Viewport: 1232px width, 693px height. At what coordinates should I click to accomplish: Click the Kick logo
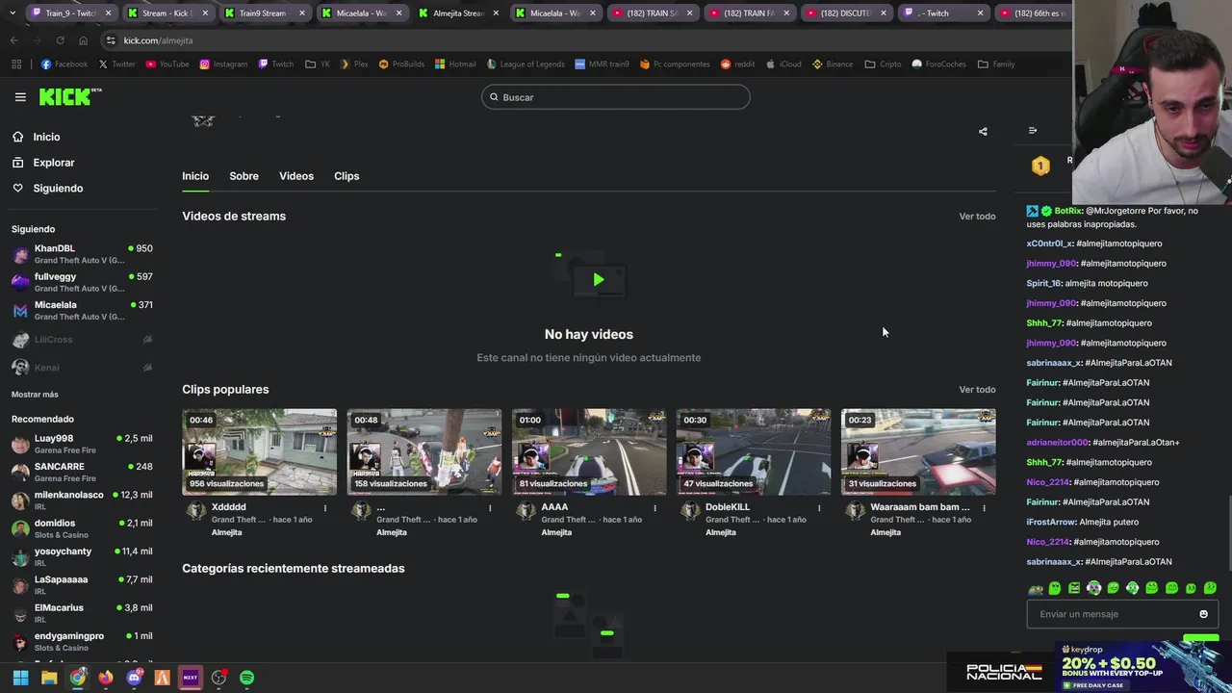(x=70, y=96)
